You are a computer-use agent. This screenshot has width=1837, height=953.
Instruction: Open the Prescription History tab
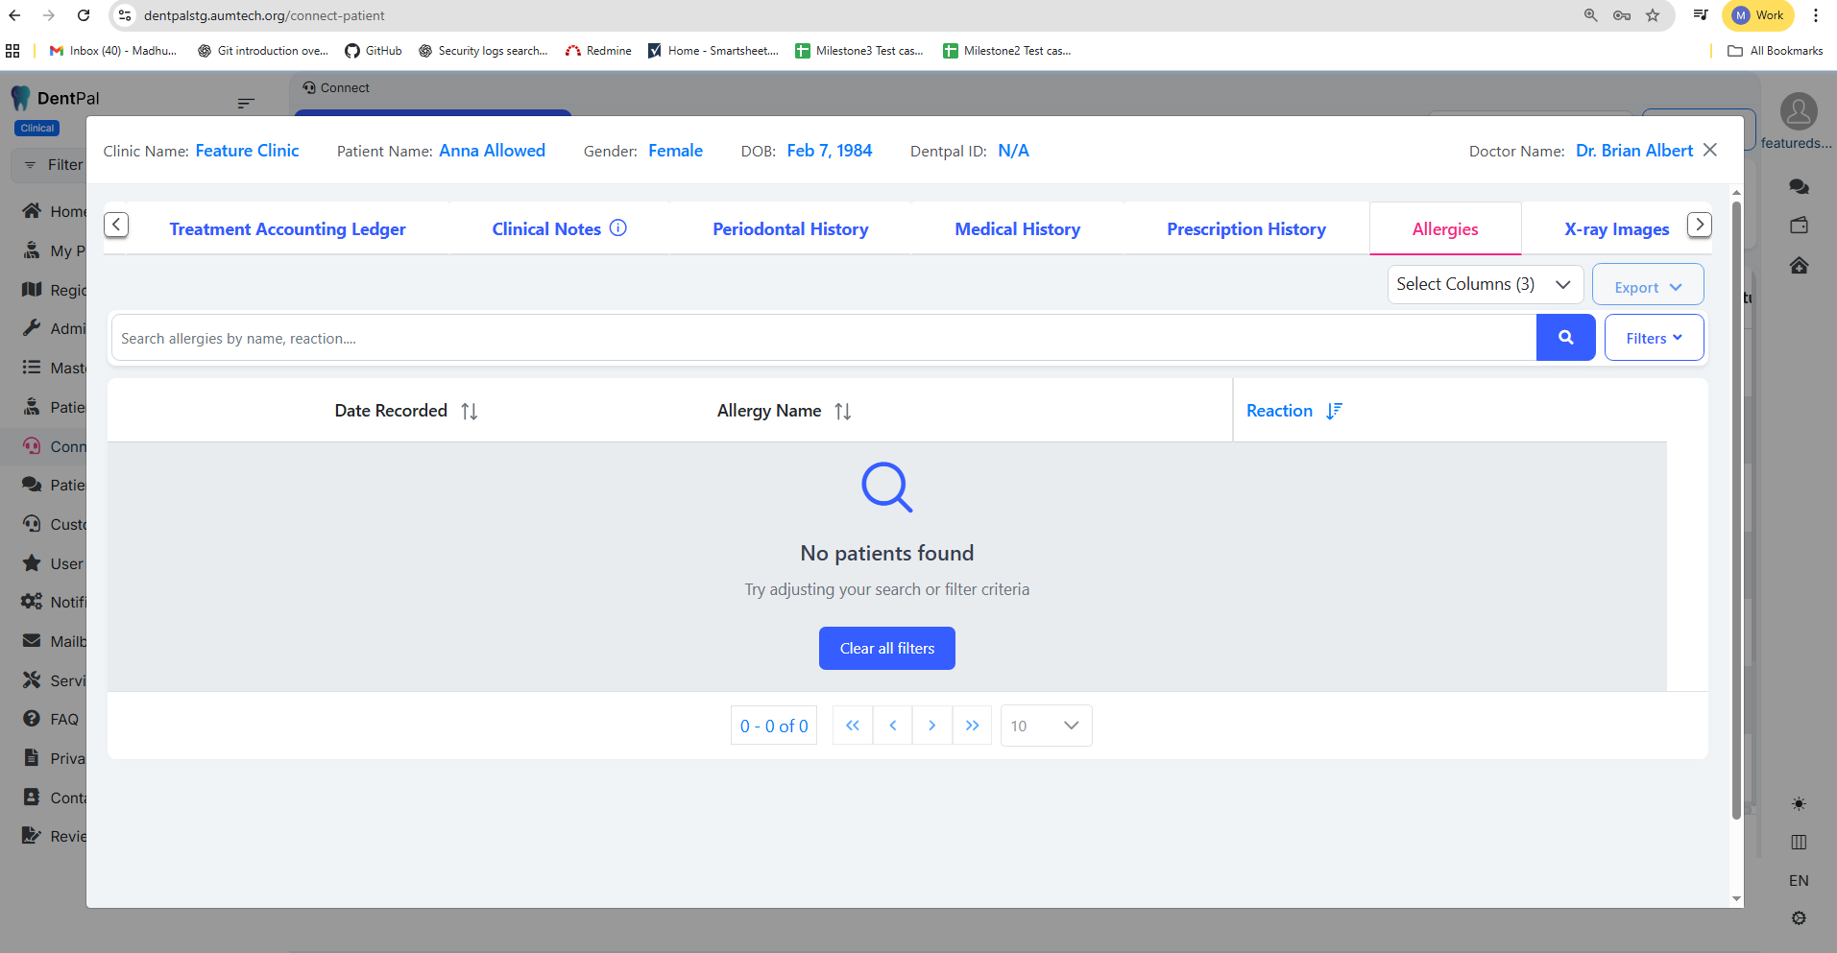coord(1245,229)
